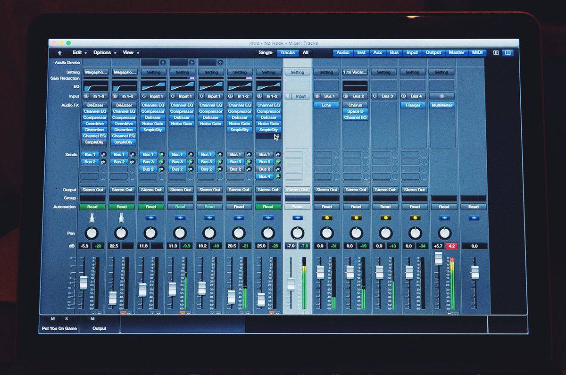Toggle the Output channel filter button
Screen dimensions: 566x375
[433, 53]
